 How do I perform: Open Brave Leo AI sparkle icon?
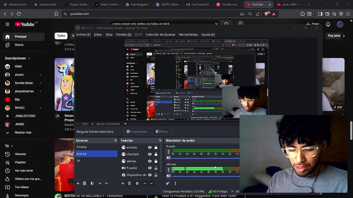tap(334, 14)
